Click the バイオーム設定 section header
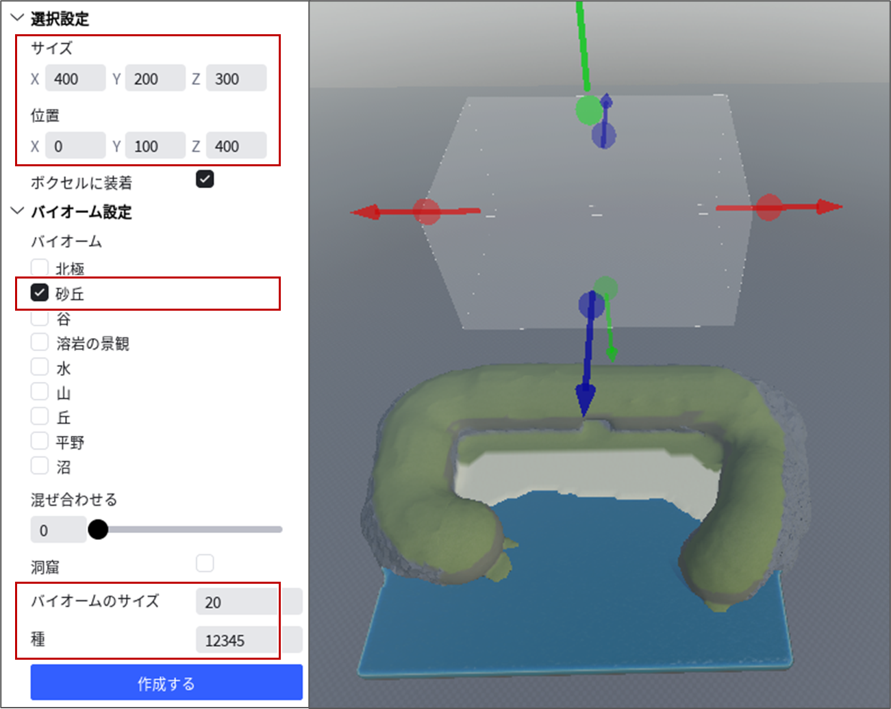Screen dimensions: 891x709 [81, 211]
